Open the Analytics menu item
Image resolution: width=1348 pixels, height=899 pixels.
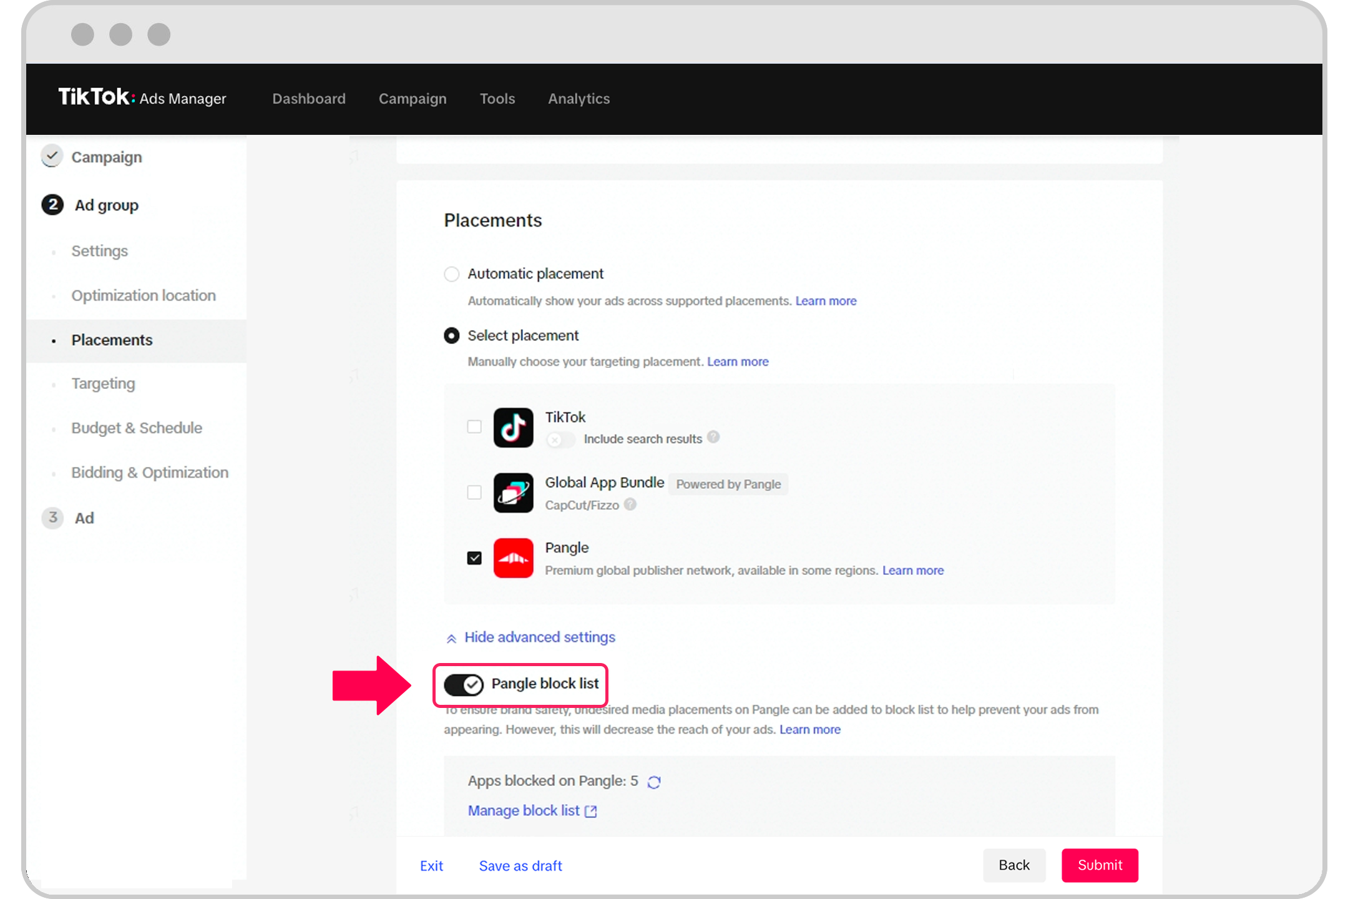tap(579, 99)
